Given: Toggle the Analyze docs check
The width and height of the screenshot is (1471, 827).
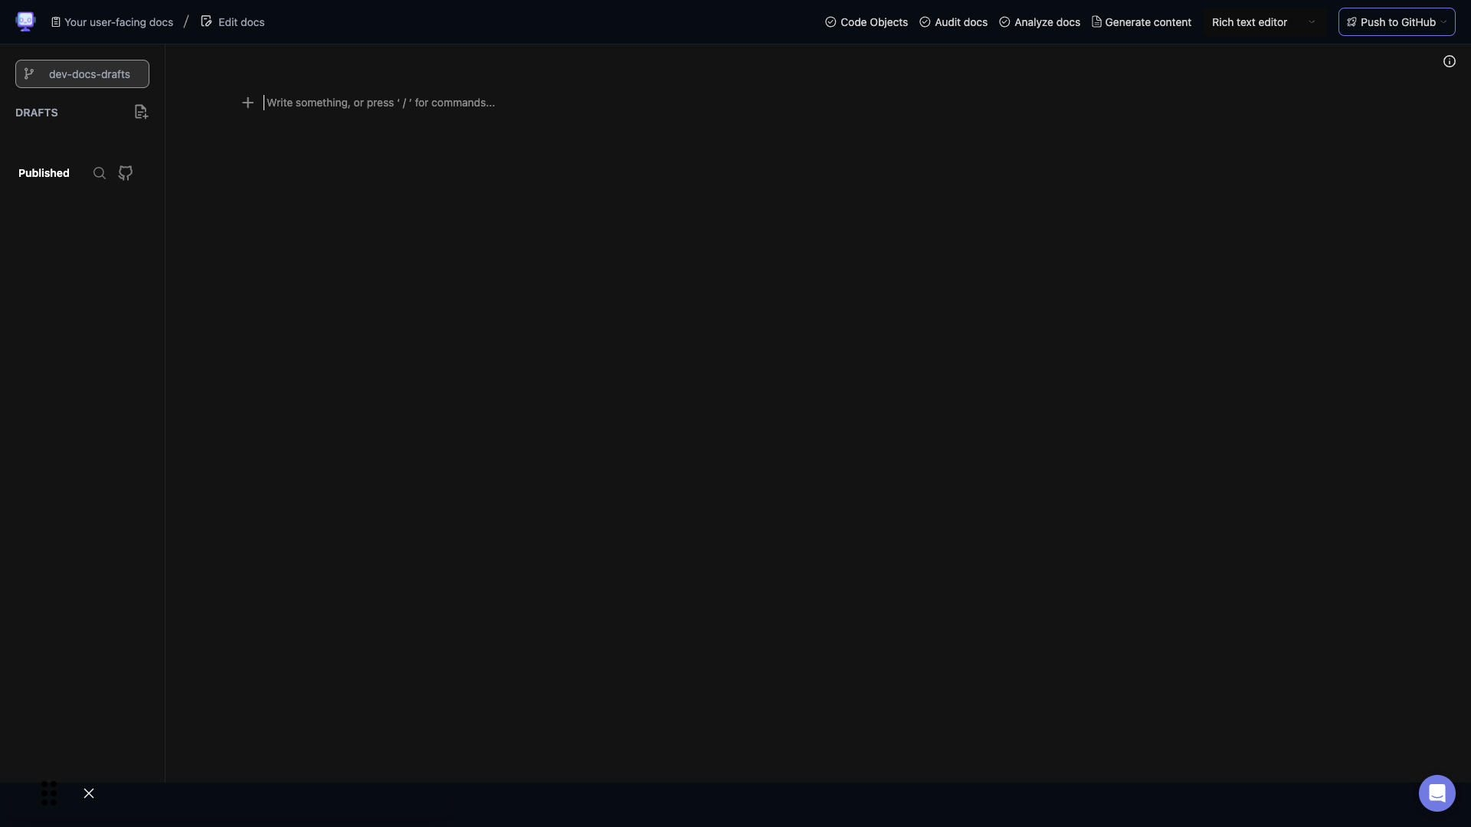Looking at the screenshot, I should [x=1004, y=22].
